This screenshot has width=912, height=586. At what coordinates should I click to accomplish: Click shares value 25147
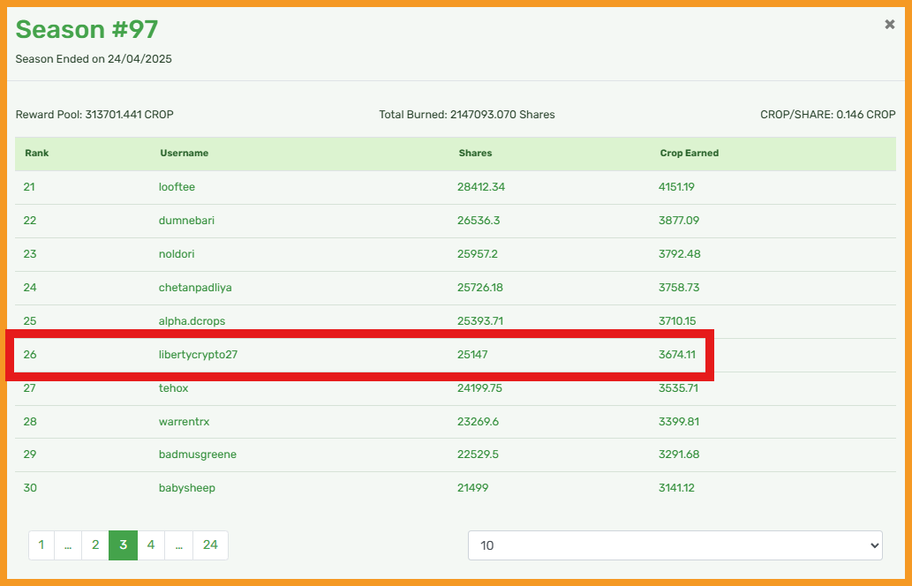472,355
